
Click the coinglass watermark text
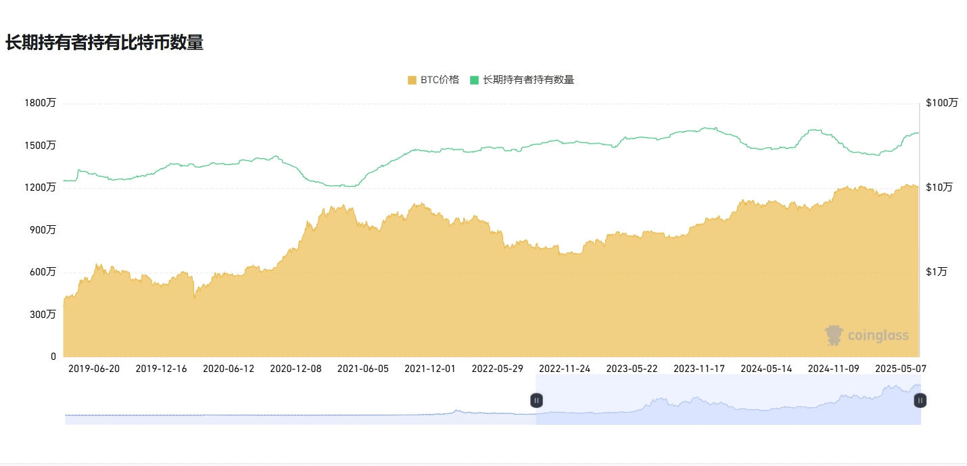[x=878, y=336]
